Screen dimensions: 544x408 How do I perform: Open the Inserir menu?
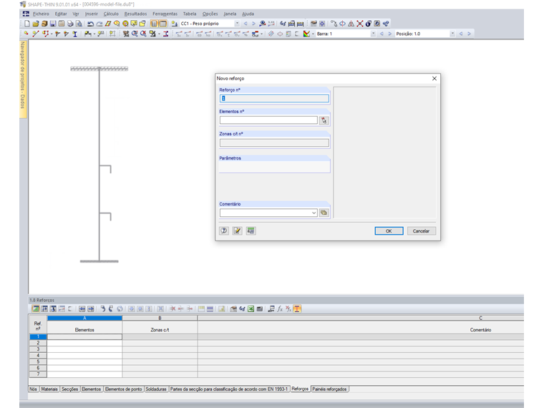click(91, 14)
